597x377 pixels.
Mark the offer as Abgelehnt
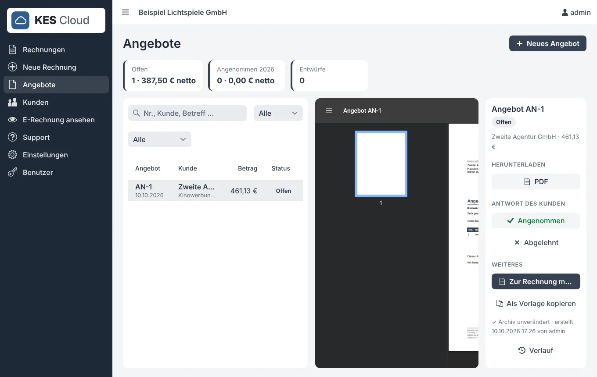[x=536, y=242]
